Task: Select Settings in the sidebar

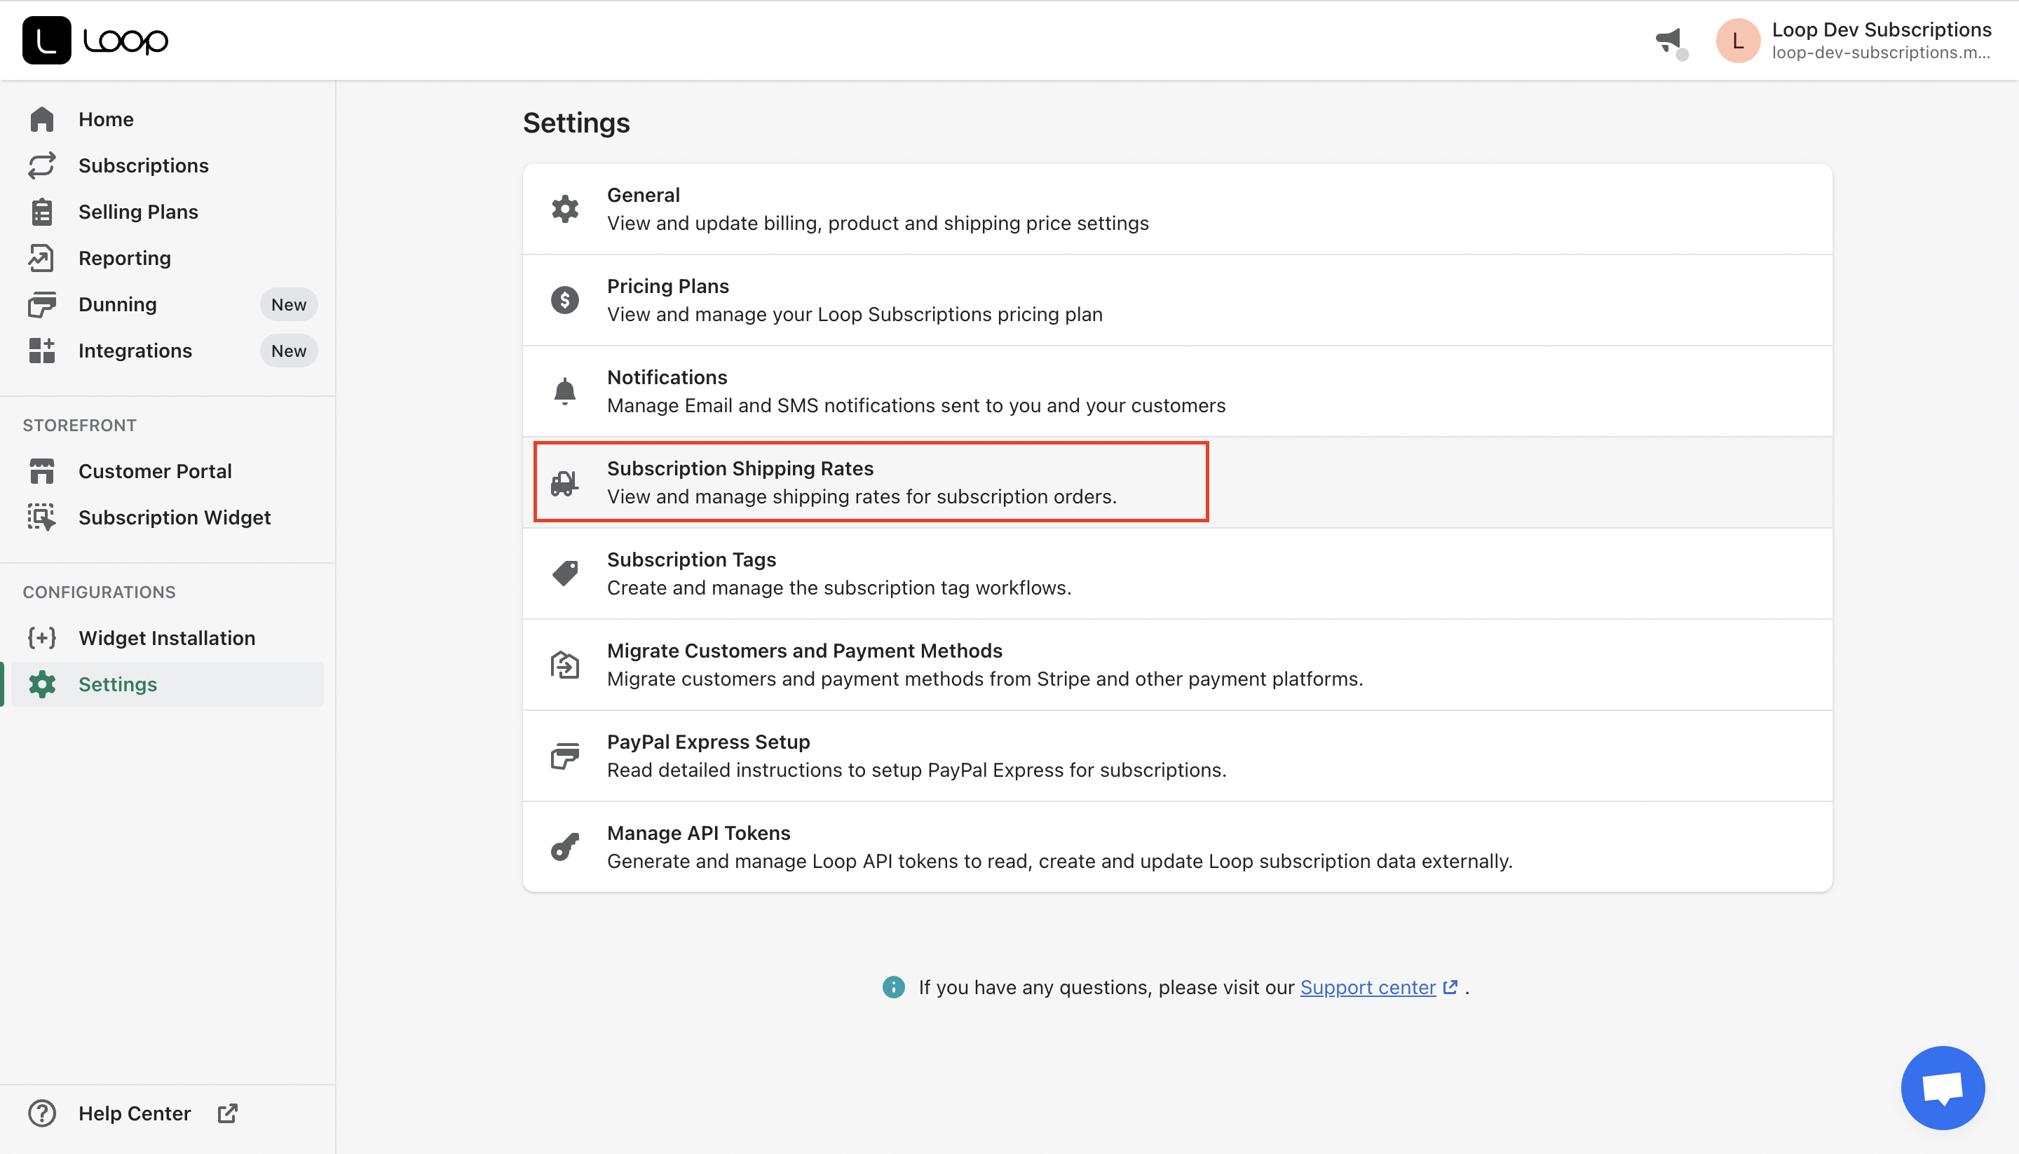Action: click(x=168, y=684)
